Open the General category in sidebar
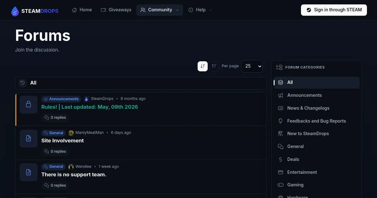377x198 pixels. coord(317,146)
